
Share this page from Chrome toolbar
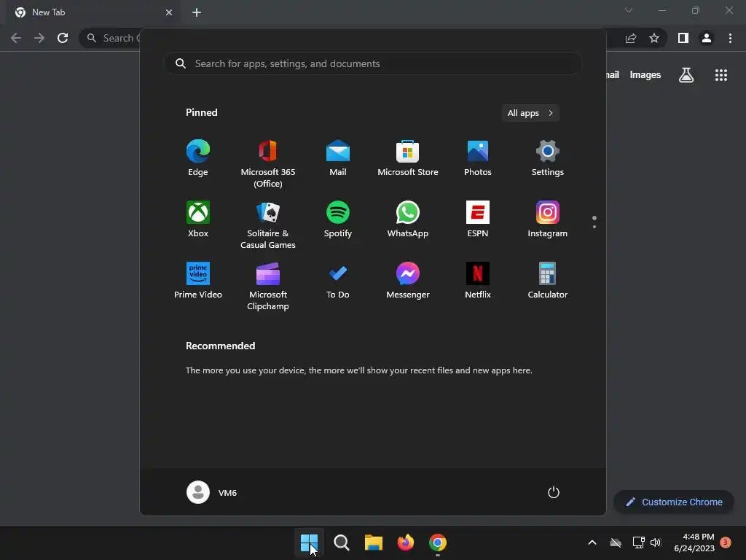tap(631, 38)
